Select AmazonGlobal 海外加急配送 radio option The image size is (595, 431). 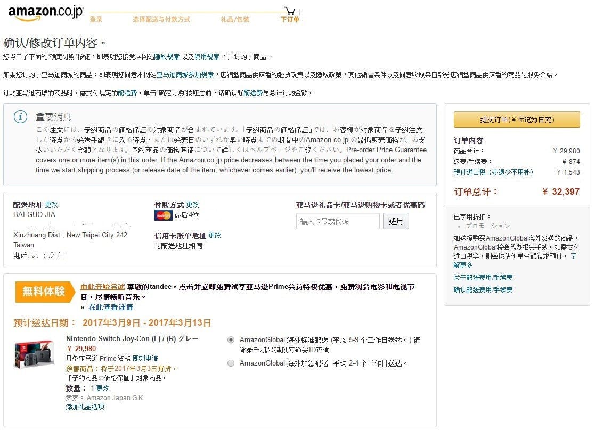pos(231,363)
